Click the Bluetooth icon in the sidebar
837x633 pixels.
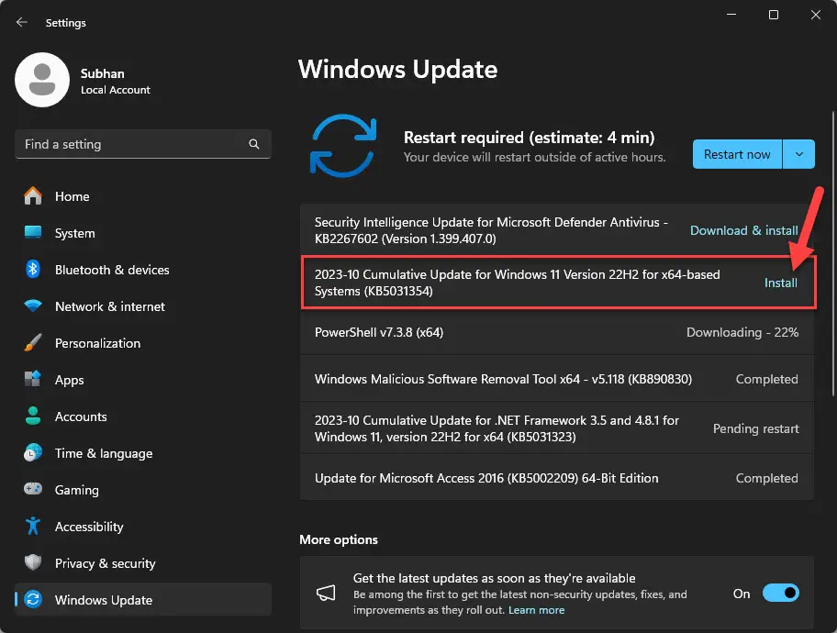pyautogui.click(x=33, y=269)
